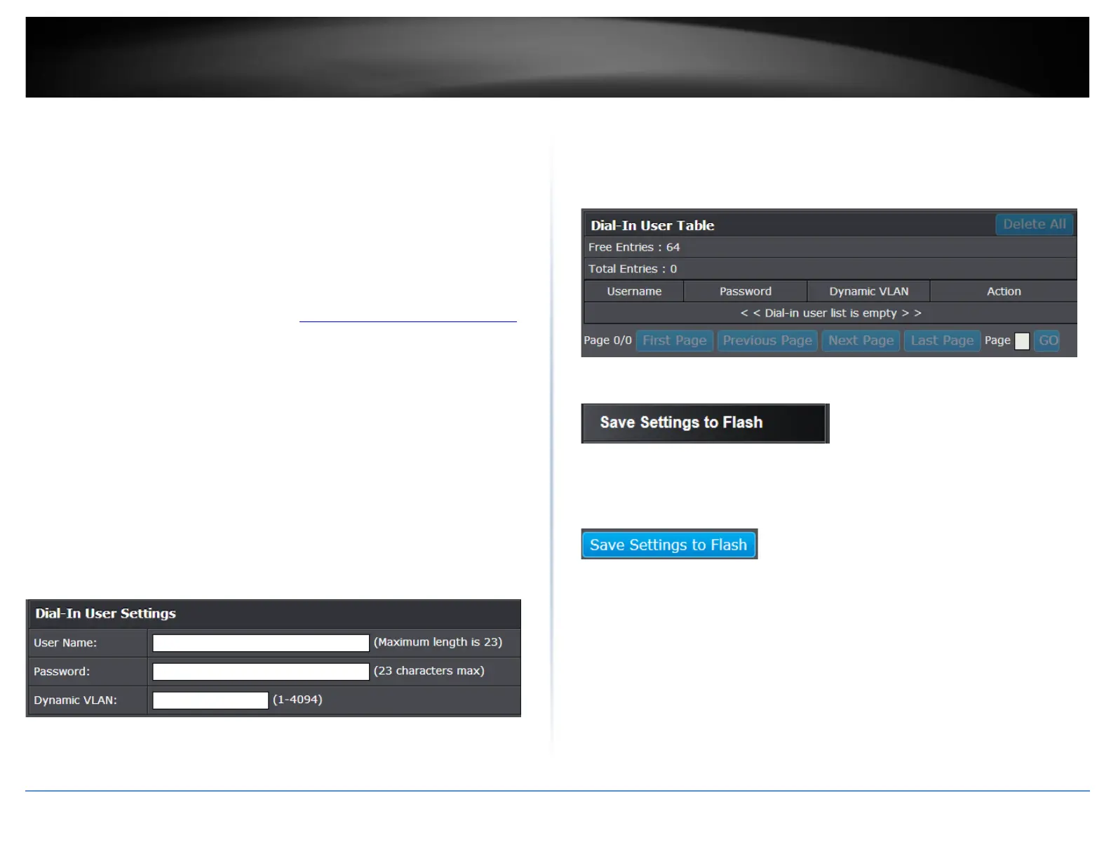The height and width of the screenshot is (859, 1111).
Task: Click the dark Save Settings to Flash menu item
Action: 705,423
